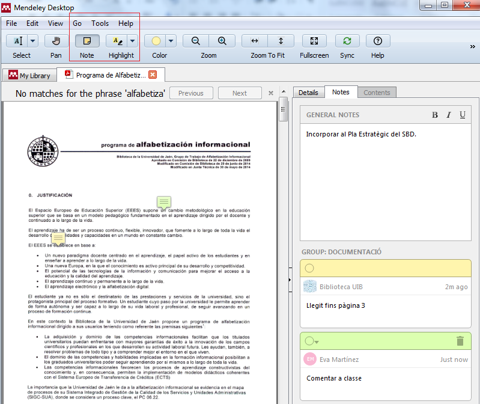Viewport: 480px width, 404px height.
Task: Click the scroll up arrow of document
Action: [x=284, y=91]
